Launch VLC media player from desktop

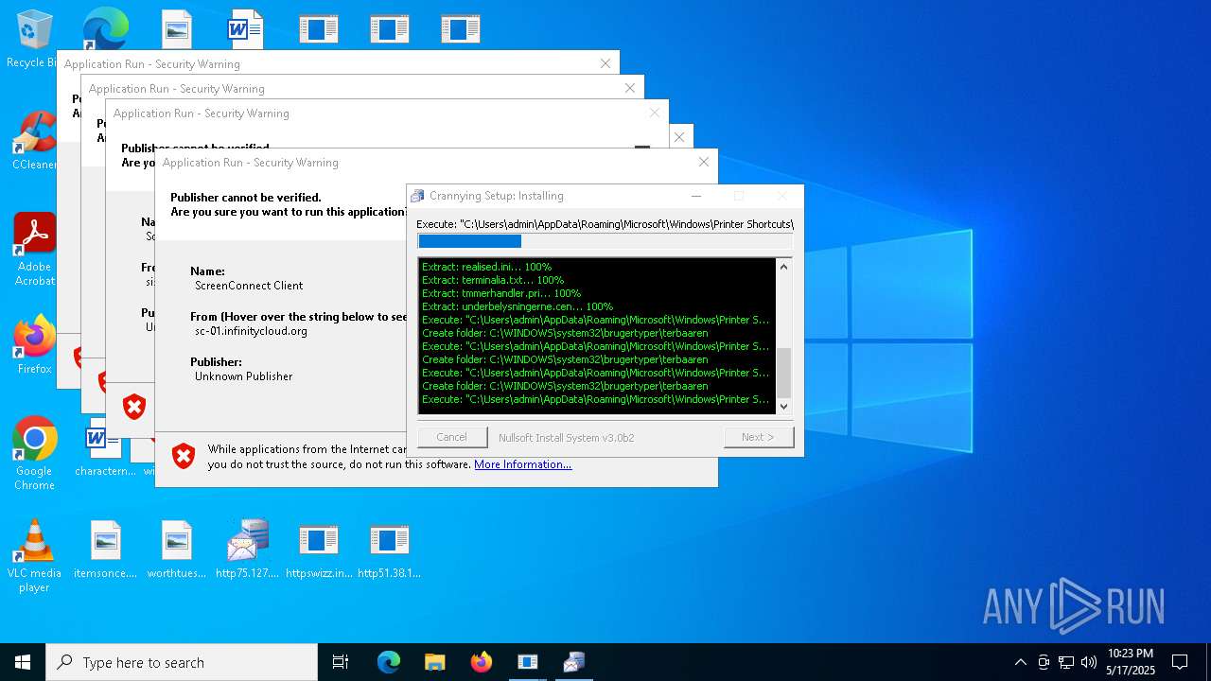point(34,555)
